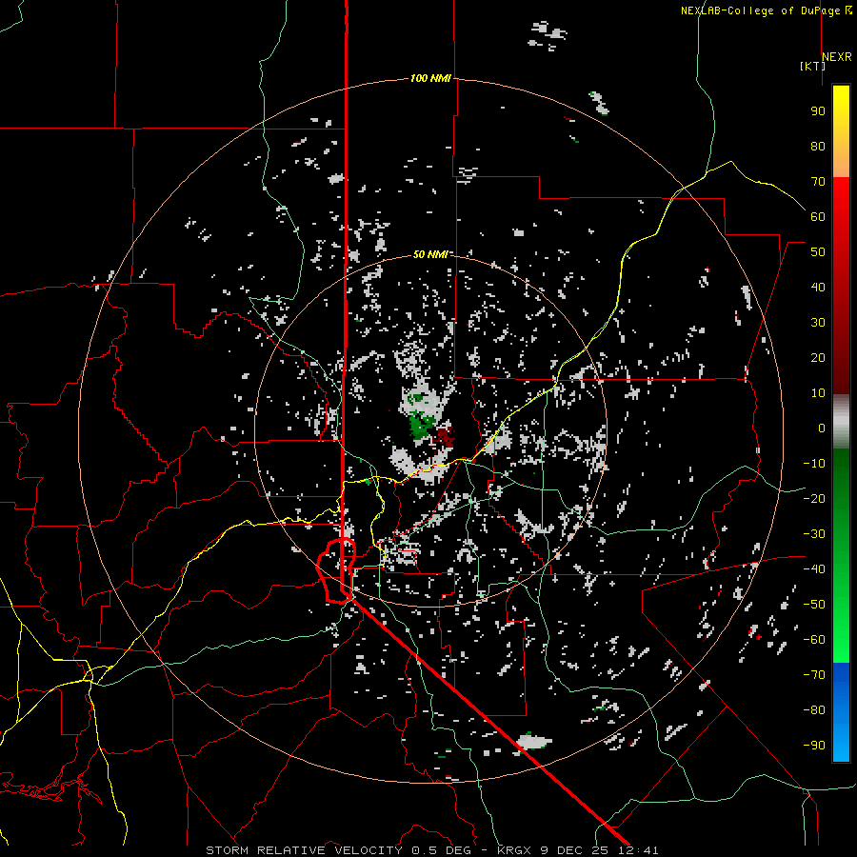The height and width of the screenshot is (857, 857).
Task: Click the -50 value on the velocity scale
Action: (x=814, y=605)
